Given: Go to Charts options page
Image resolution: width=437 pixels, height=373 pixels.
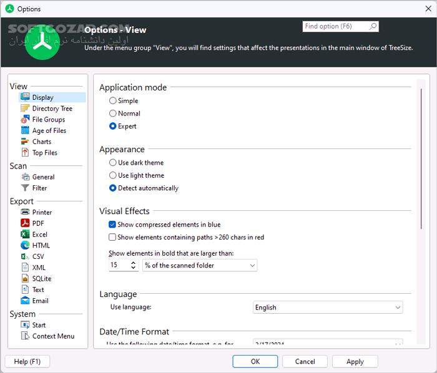Looking at the screenshot, I should click(42, 142).
